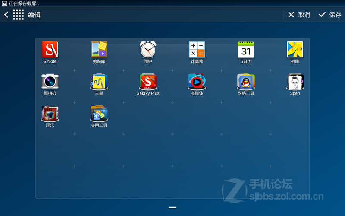
Task: Launch the 计算器 calculator icon
Action: [x=197, y=50]
